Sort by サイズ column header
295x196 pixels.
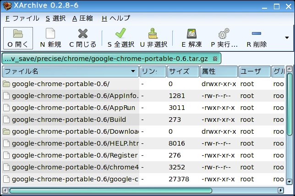pyautogui.click(x=183, y=71)
